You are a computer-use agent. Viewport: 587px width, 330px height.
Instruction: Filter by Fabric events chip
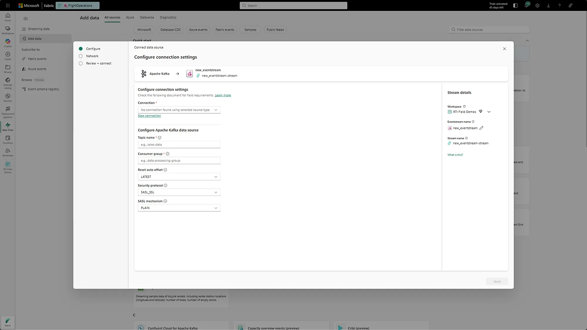(225, 30)
